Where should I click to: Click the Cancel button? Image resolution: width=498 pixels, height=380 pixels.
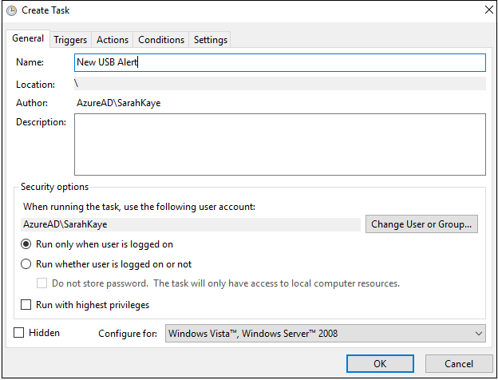coord(459,363)
